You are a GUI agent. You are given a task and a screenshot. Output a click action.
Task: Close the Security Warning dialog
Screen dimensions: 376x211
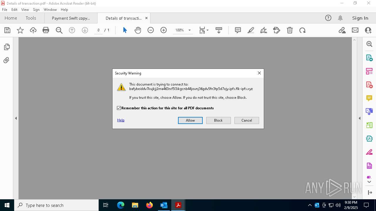click(x=259, y=73)
